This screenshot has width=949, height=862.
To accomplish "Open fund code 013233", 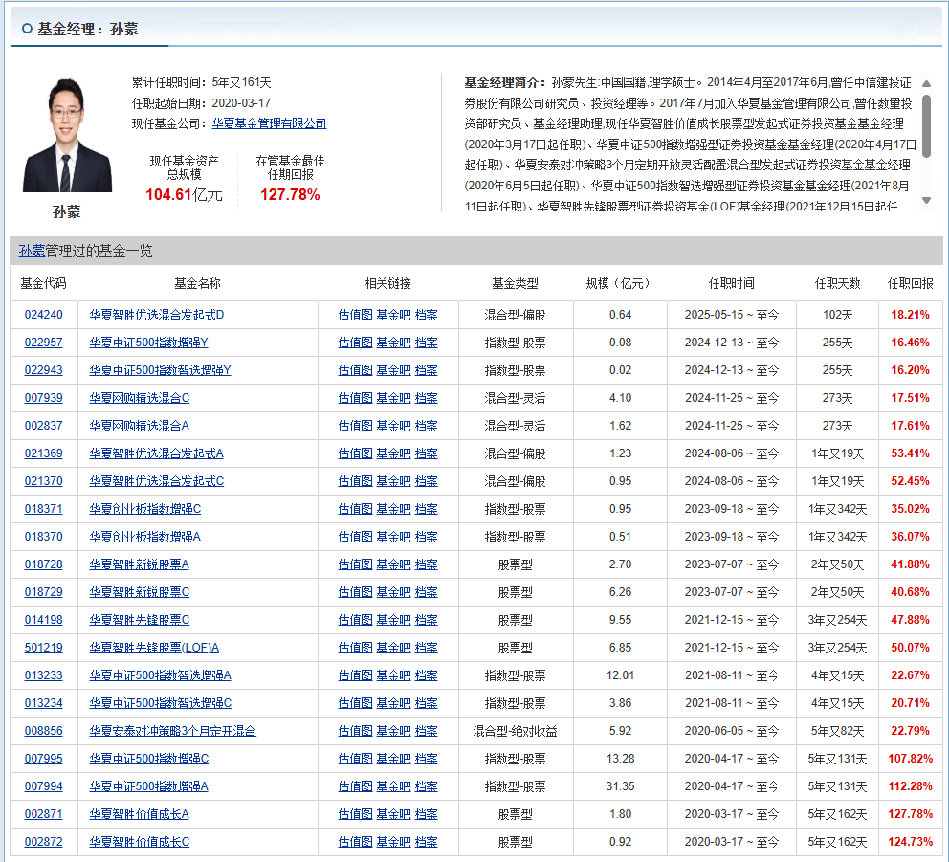I will pyautogui.click(x=44, y=675).
